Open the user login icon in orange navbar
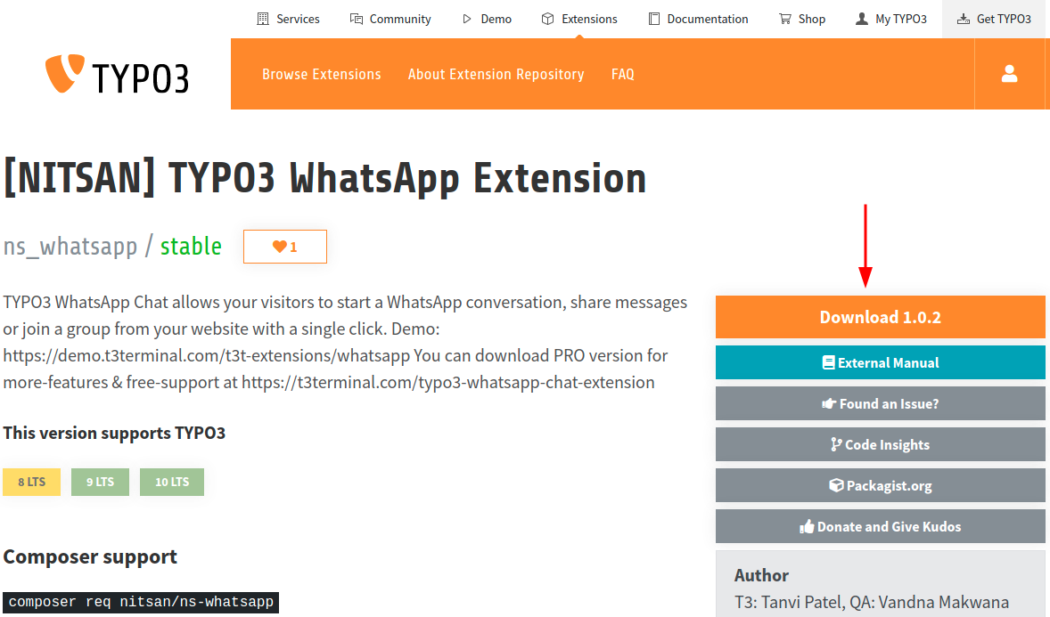This screenshot has height=617, width=1050. click(1009, 74)
